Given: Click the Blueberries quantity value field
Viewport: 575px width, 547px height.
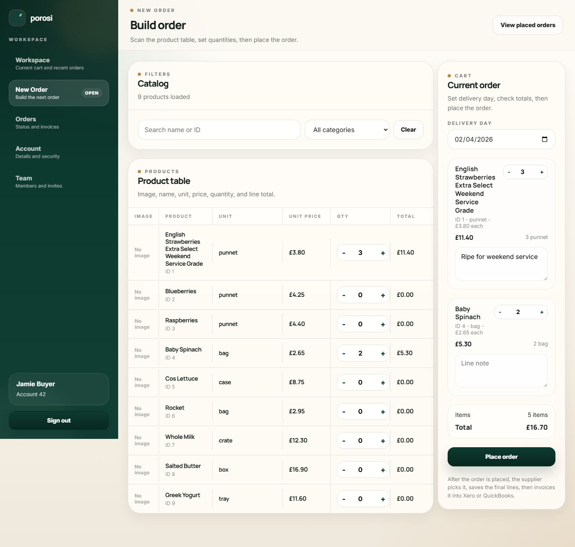Looking at the screenshot, I should pyautogui.click(x=360, y=295).
